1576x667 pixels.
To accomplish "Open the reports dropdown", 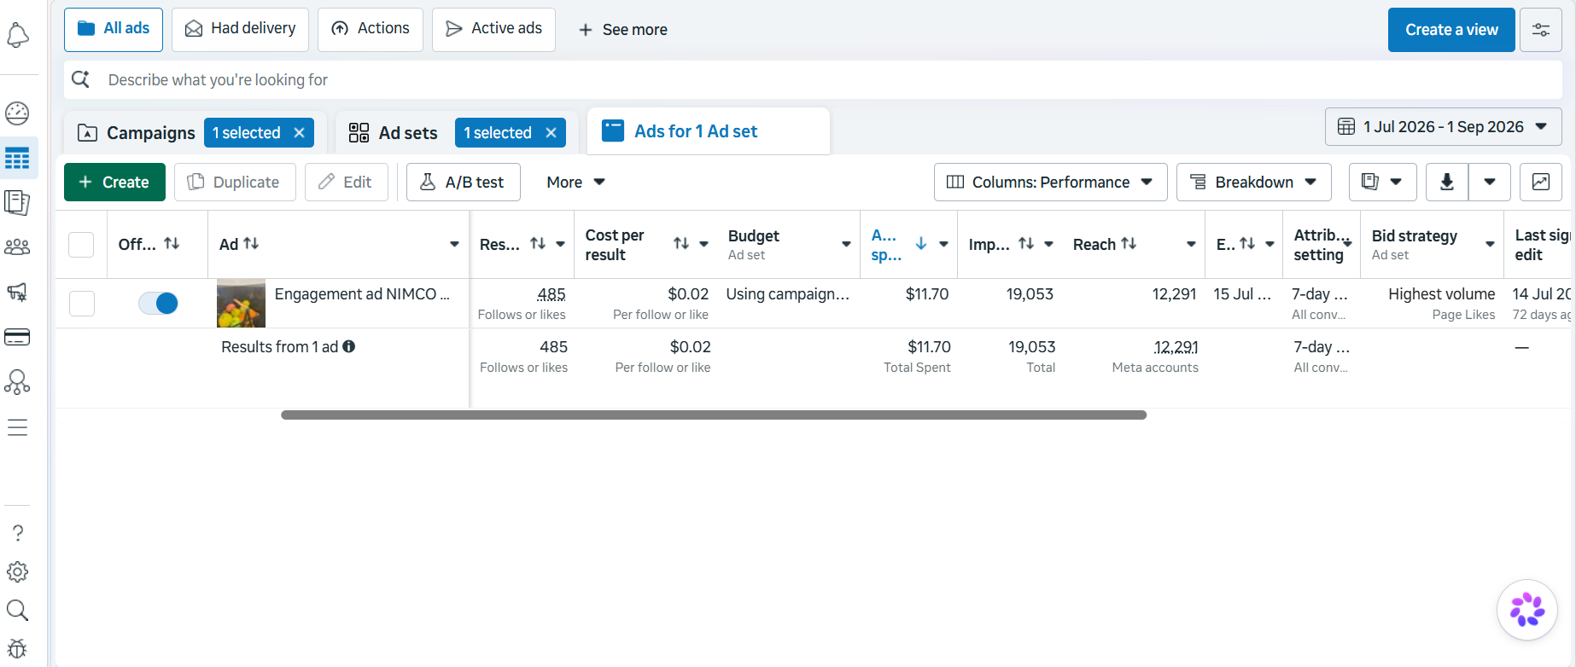I will click(x=1383, y=182).
